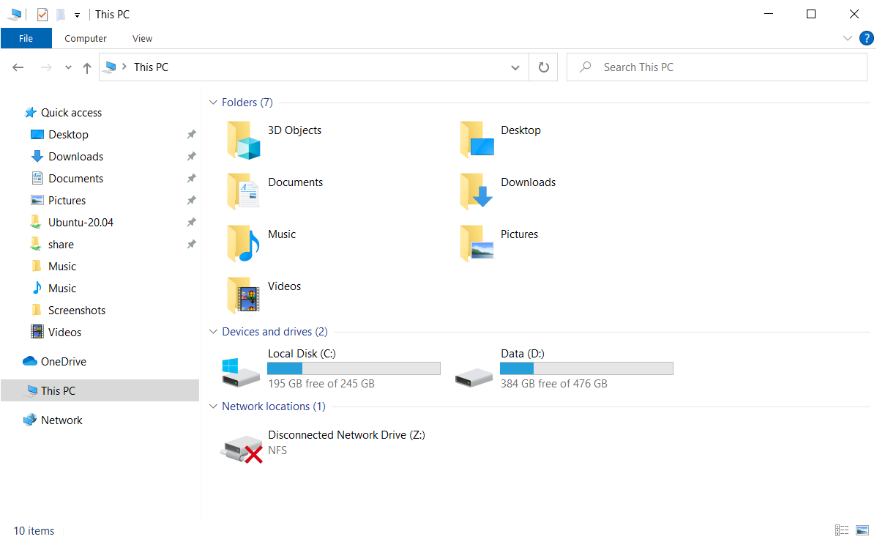
Task: Click the '10 items' status bar text
Action: click(x=34, y=531)
